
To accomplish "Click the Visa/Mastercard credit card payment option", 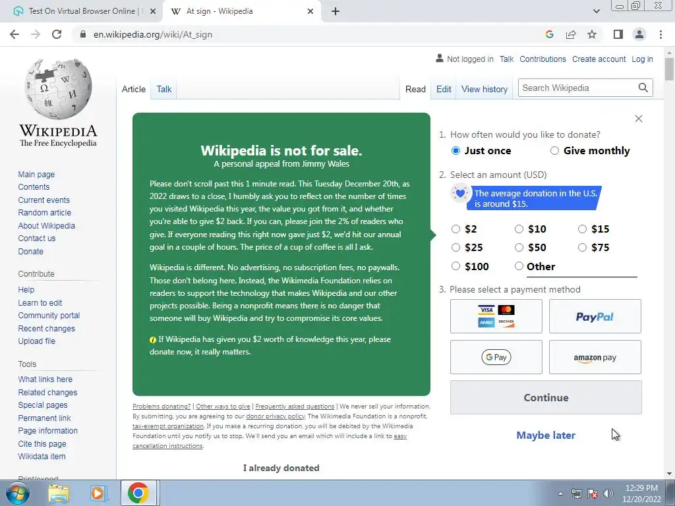I will [x=496, y=316].
